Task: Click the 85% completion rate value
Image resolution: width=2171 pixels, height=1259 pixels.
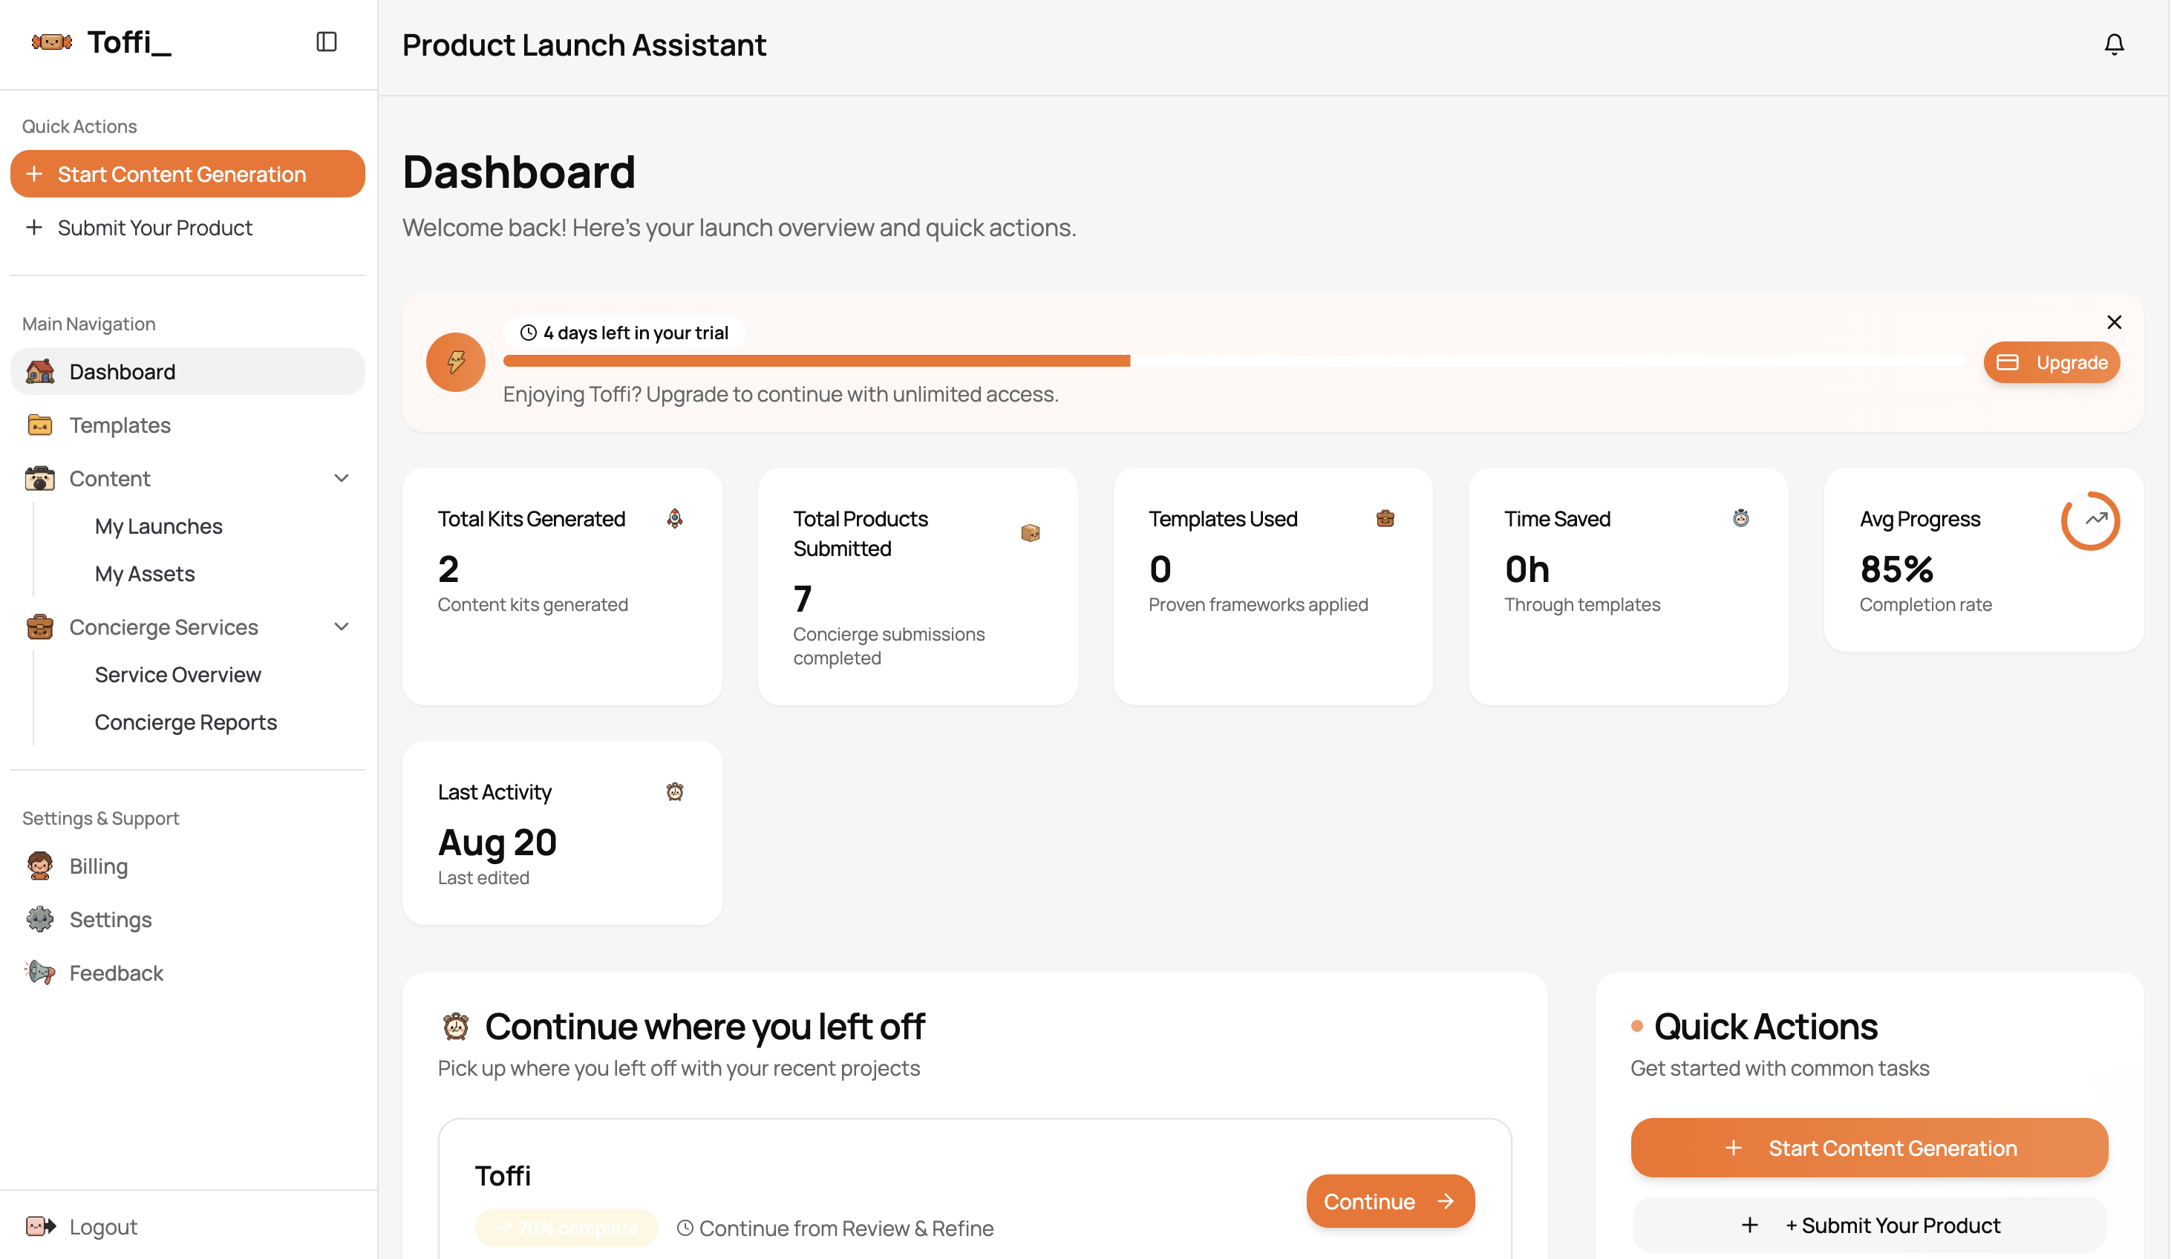Action: 1896,569
